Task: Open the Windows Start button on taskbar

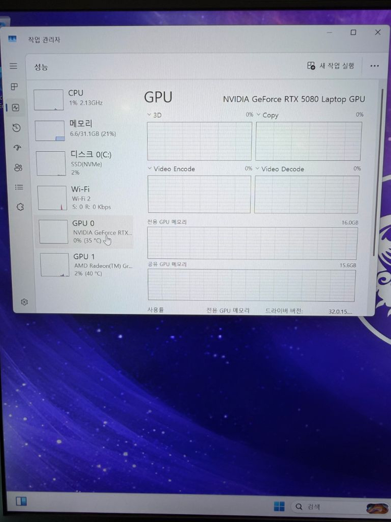Action: tap(279, 506)
